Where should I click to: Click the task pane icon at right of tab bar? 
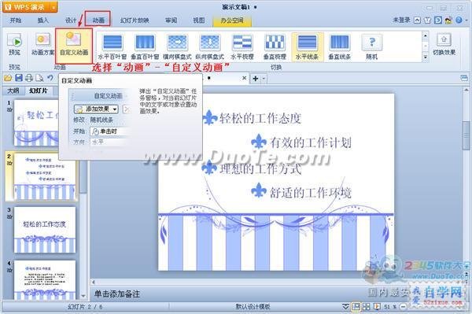click(464, 78)
